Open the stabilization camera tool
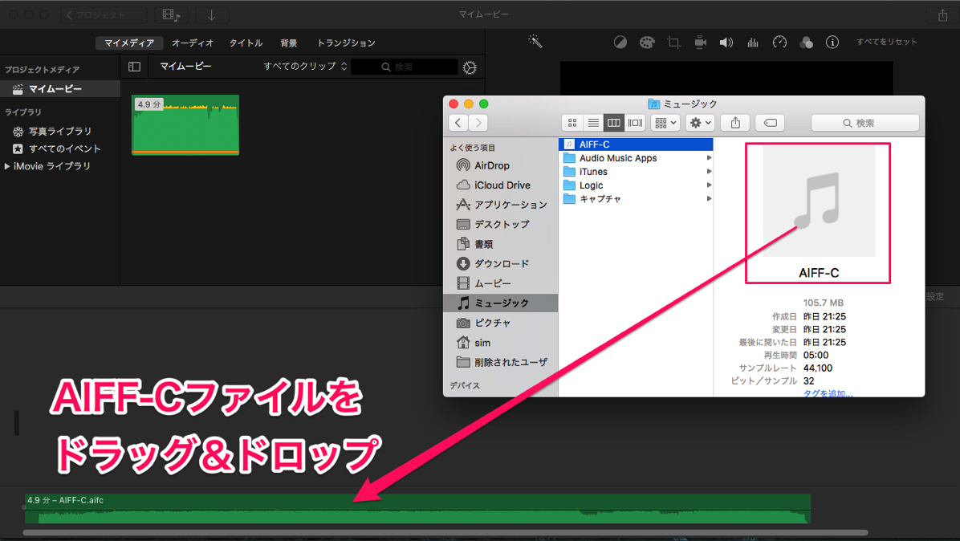This screenshot has height=541, width=960. click(x=701, y=43)
